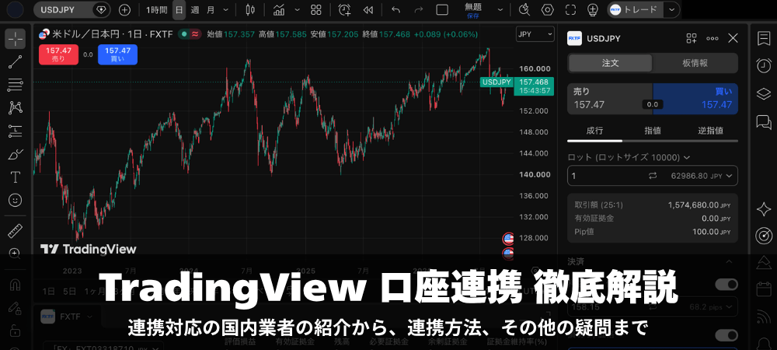Select 買い side in order panel
The width and height of the screenshot is (777, 350).
pos(695,98)
